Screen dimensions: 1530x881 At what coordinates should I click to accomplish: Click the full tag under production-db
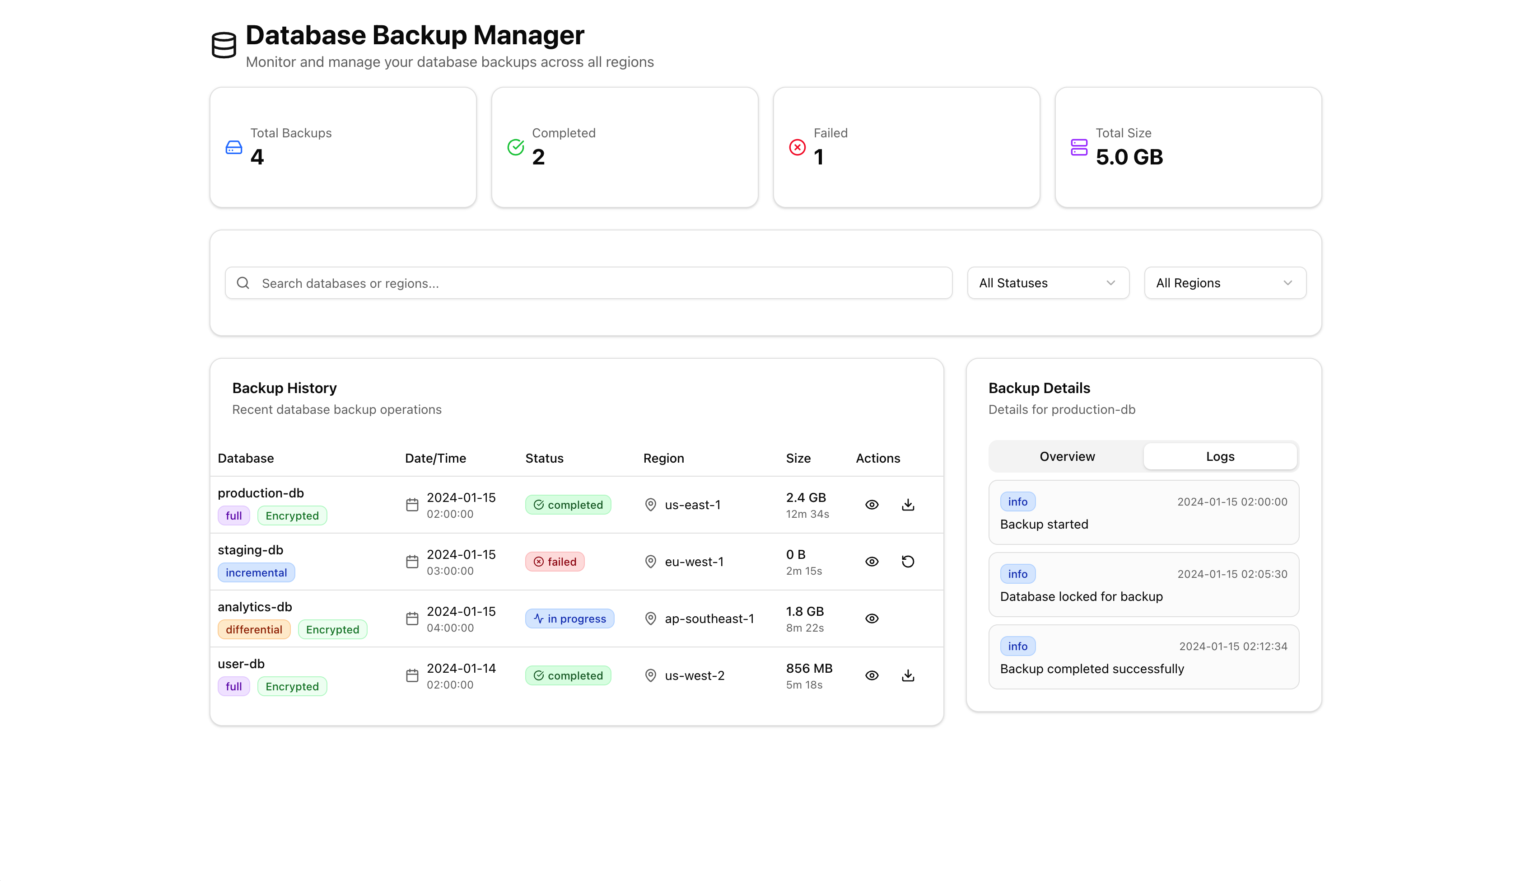pos(233,515)
